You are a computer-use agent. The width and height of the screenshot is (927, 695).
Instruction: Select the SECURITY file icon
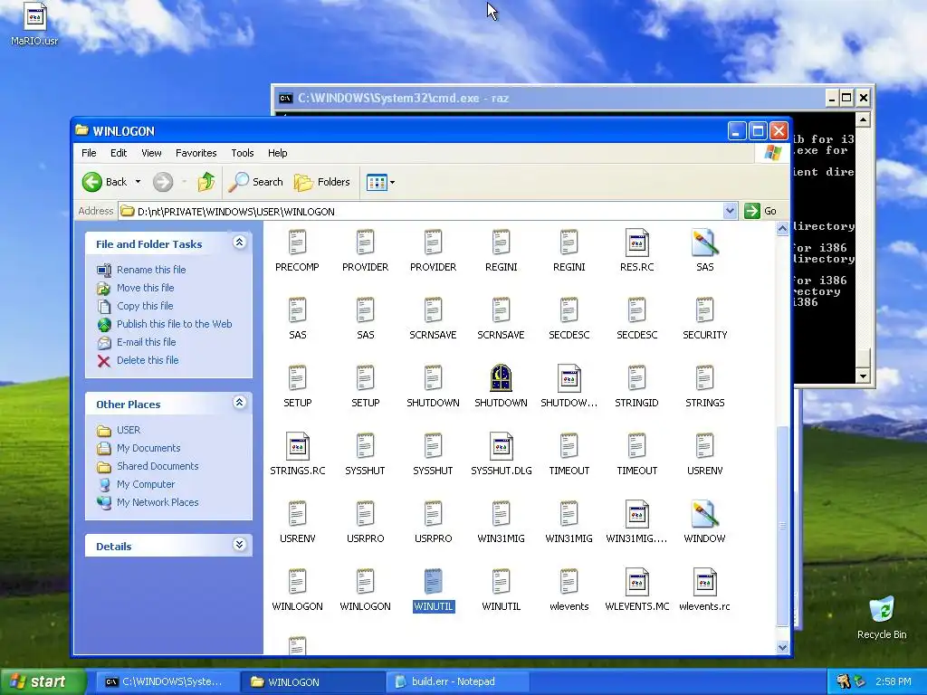[x=704, y=309]
